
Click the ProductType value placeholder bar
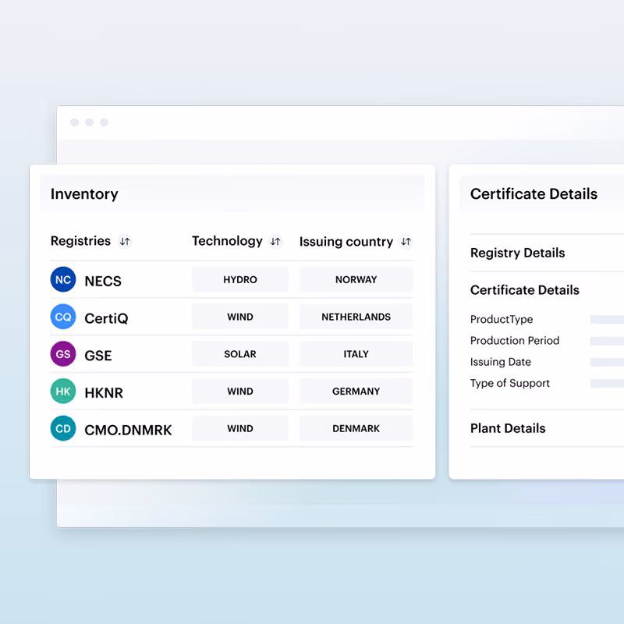[x=608, y=319]
